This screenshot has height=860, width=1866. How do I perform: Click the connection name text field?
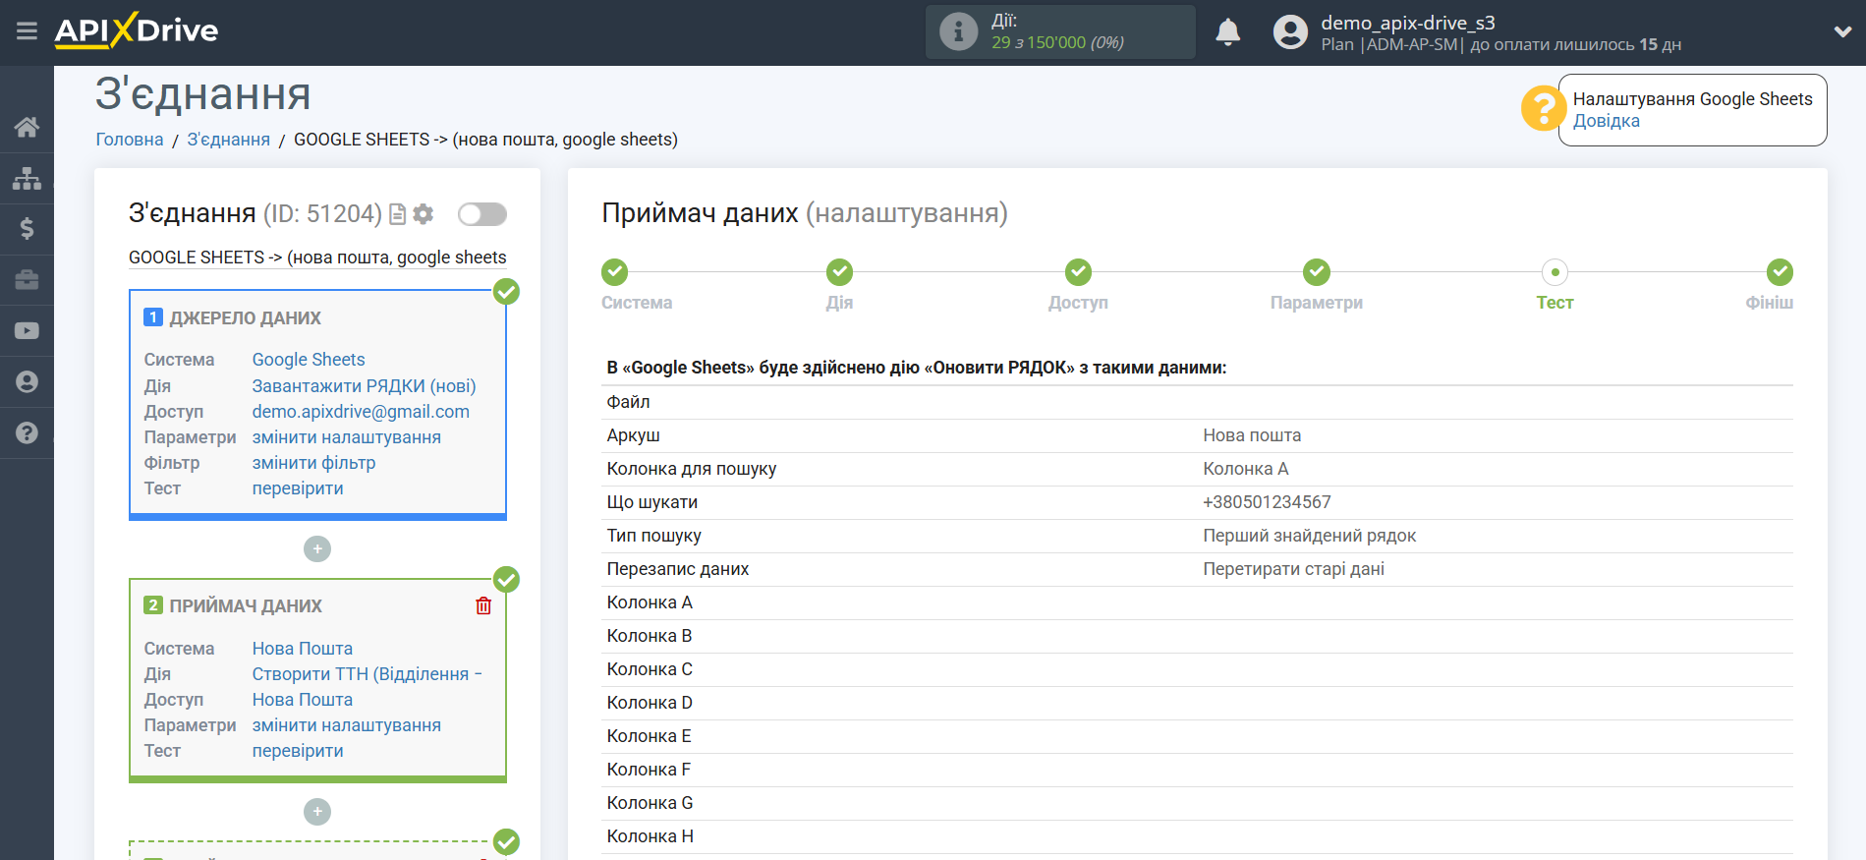click(x=317, y=258)
